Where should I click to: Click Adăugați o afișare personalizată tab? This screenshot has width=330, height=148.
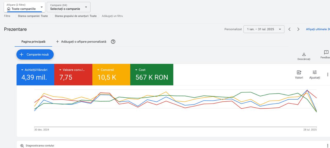pos(81,42)
